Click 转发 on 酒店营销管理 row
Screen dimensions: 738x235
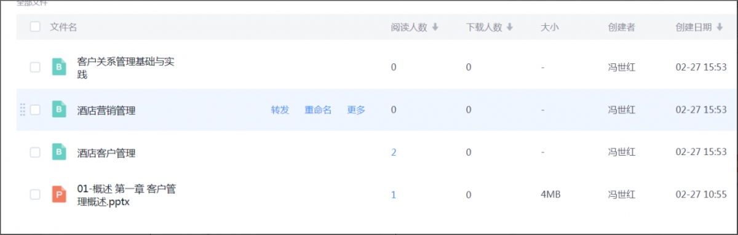[280, 110]
